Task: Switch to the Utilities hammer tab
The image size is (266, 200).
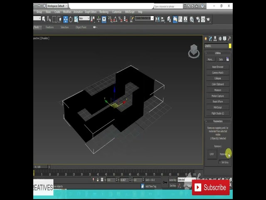Action: pyautogui.click(x=229, y=39)
